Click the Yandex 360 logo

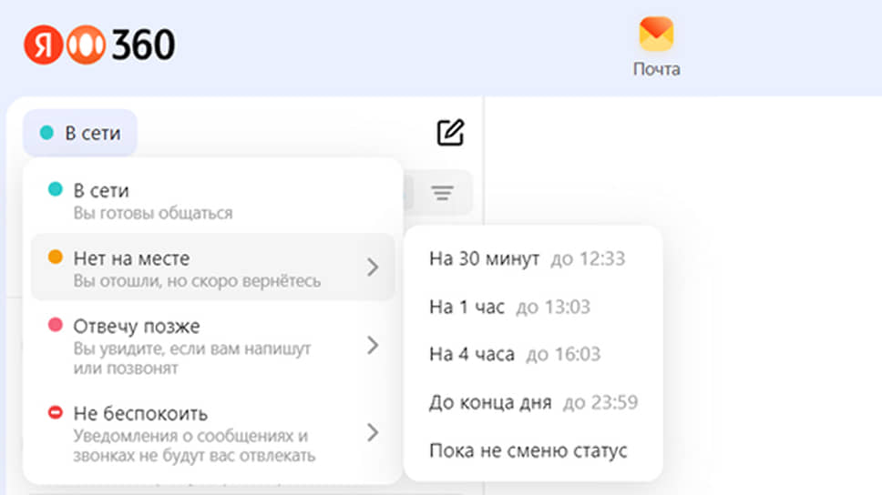tap(100, 45)
